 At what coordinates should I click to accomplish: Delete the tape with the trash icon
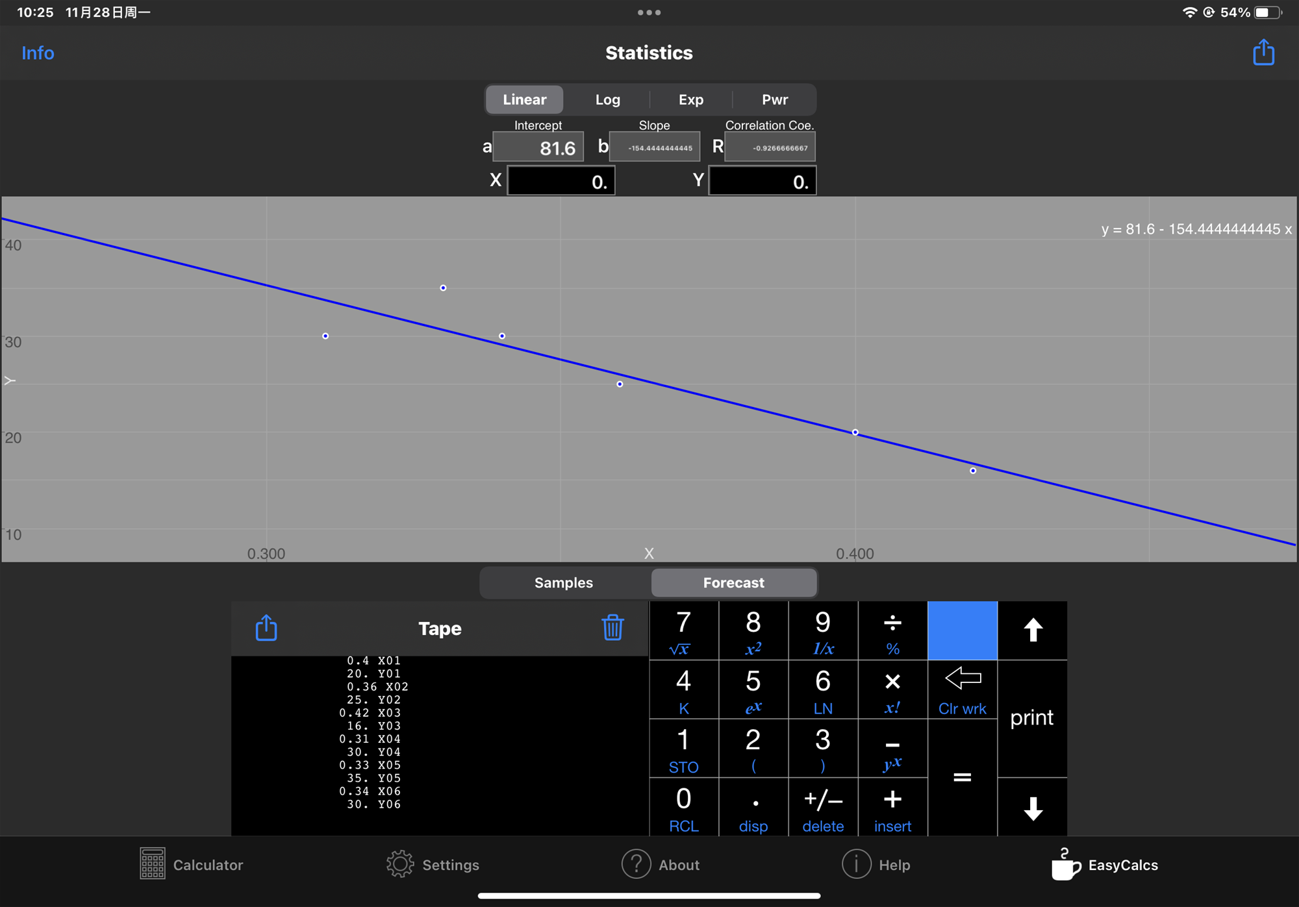(612, 628)
